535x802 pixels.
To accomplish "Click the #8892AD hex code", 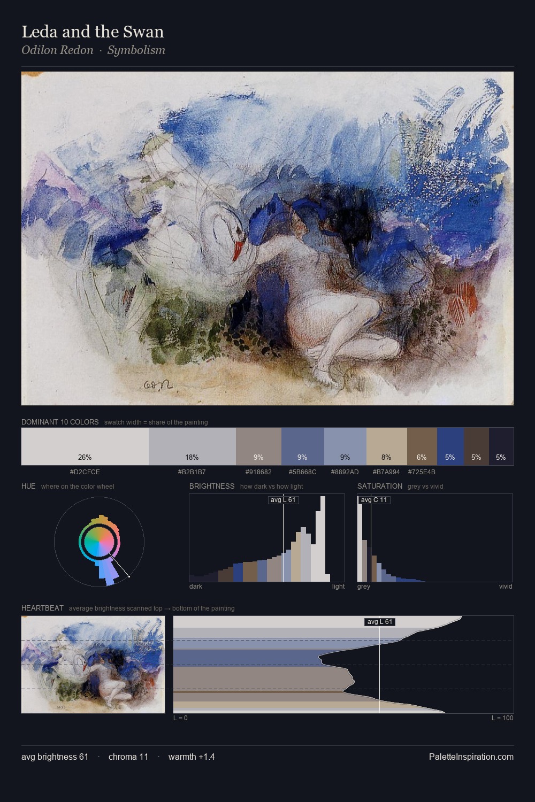I will 345,472.
